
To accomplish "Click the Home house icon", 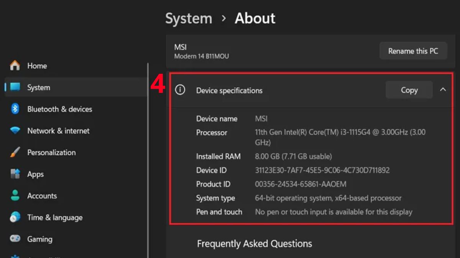I will click(15, 66).
